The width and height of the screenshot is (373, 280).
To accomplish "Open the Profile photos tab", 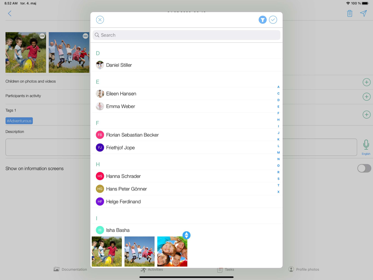I will (x=304, y=269).
